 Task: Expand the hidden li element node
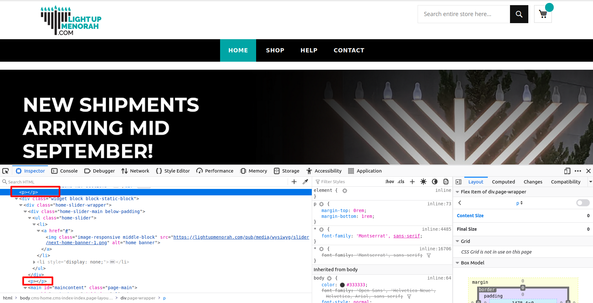tap(34, 262)
